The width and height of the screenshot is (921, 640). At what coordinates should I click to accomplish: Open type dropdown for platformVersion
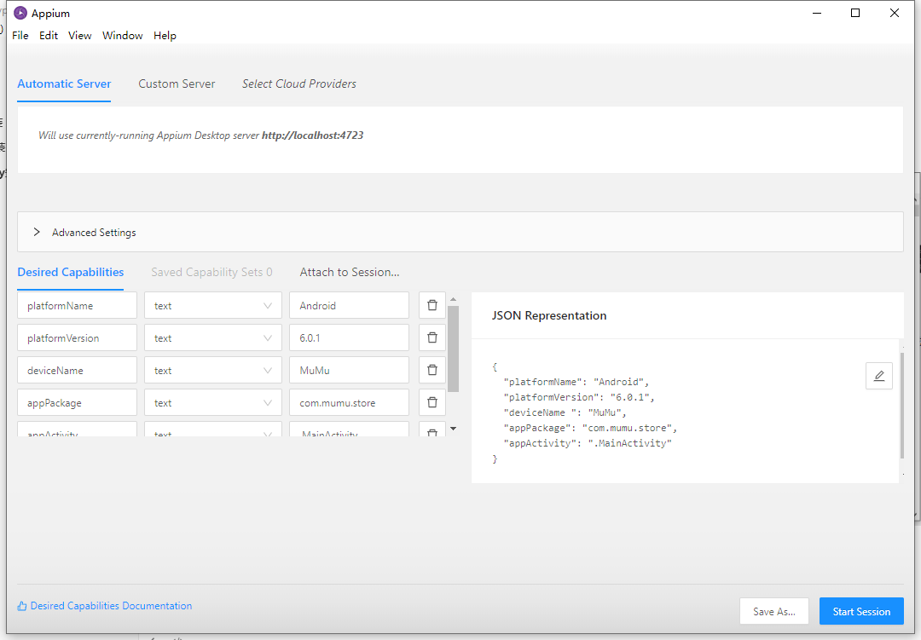coord(212,337)
